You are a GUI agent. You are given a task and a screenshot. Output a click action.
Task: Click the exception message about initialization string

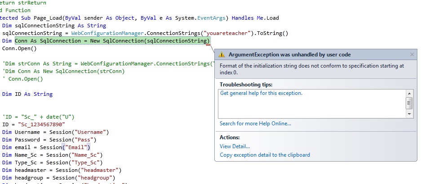[312, 69]
